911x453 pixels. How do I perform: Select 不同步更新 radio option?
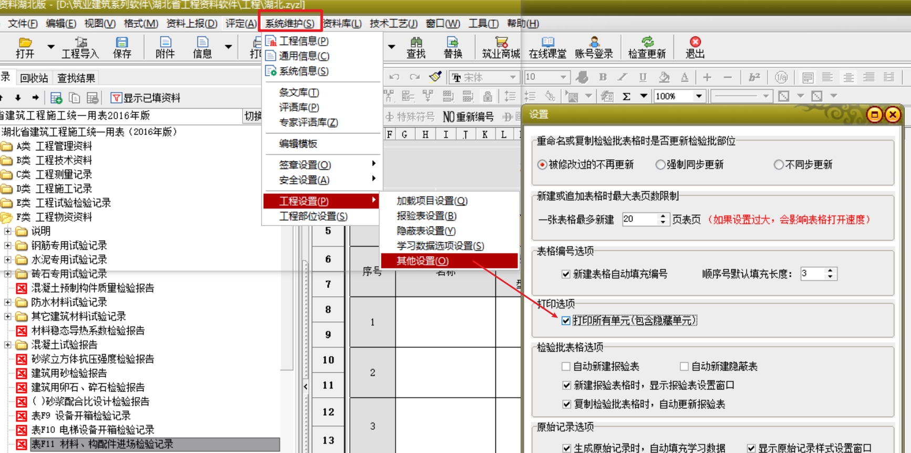779,164
